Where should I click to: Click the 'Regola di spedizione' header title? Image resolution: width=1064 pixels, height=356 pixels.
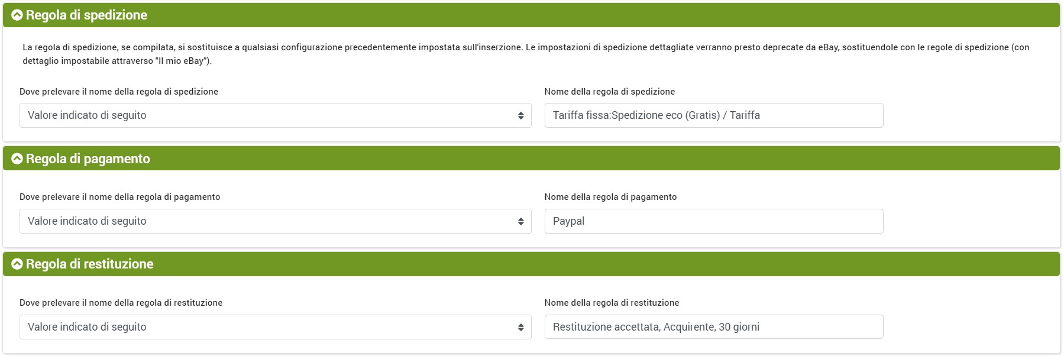[x=86, y=15]
